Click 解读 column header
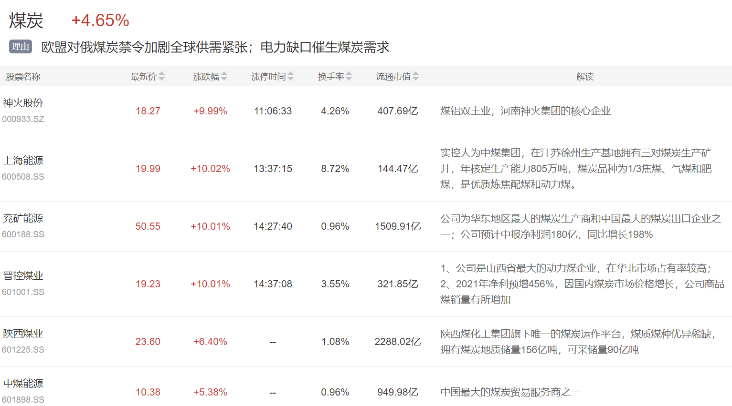The width and height of the screenshot is (732, 406). click(x=585, y=77)
